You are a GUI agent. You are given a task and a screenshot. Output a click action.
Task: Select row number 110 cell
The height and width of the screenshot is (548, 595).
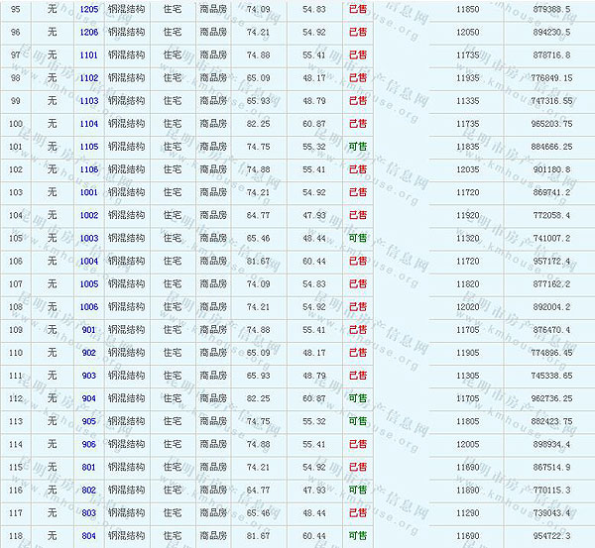click(15, 353)
